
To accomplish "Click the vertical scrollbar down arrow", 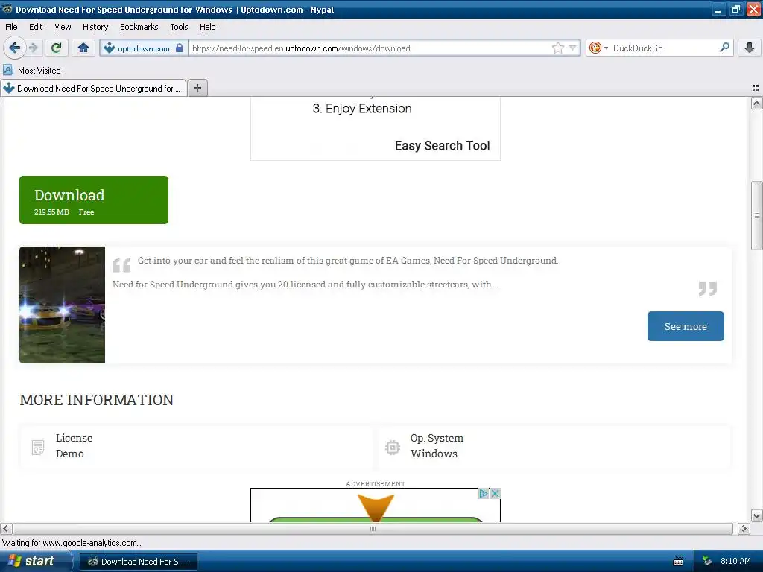I will tap(756, 516).
